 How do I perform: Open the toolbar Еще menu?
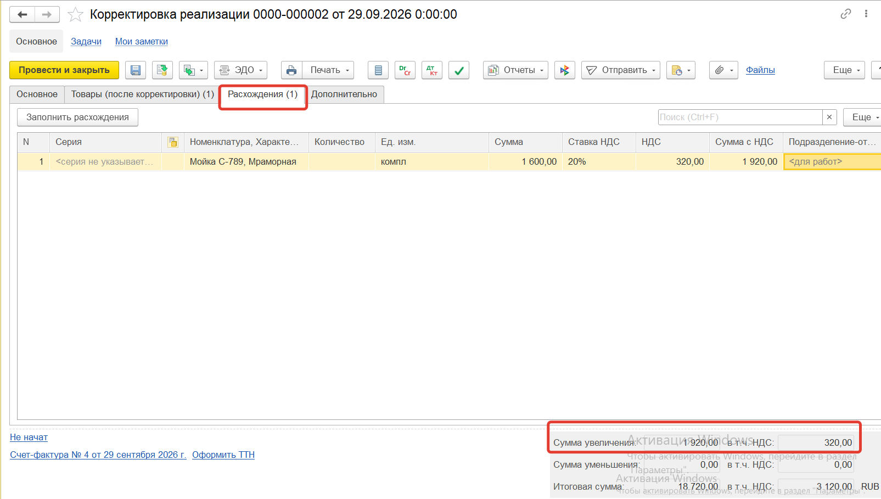coord(845,70)
